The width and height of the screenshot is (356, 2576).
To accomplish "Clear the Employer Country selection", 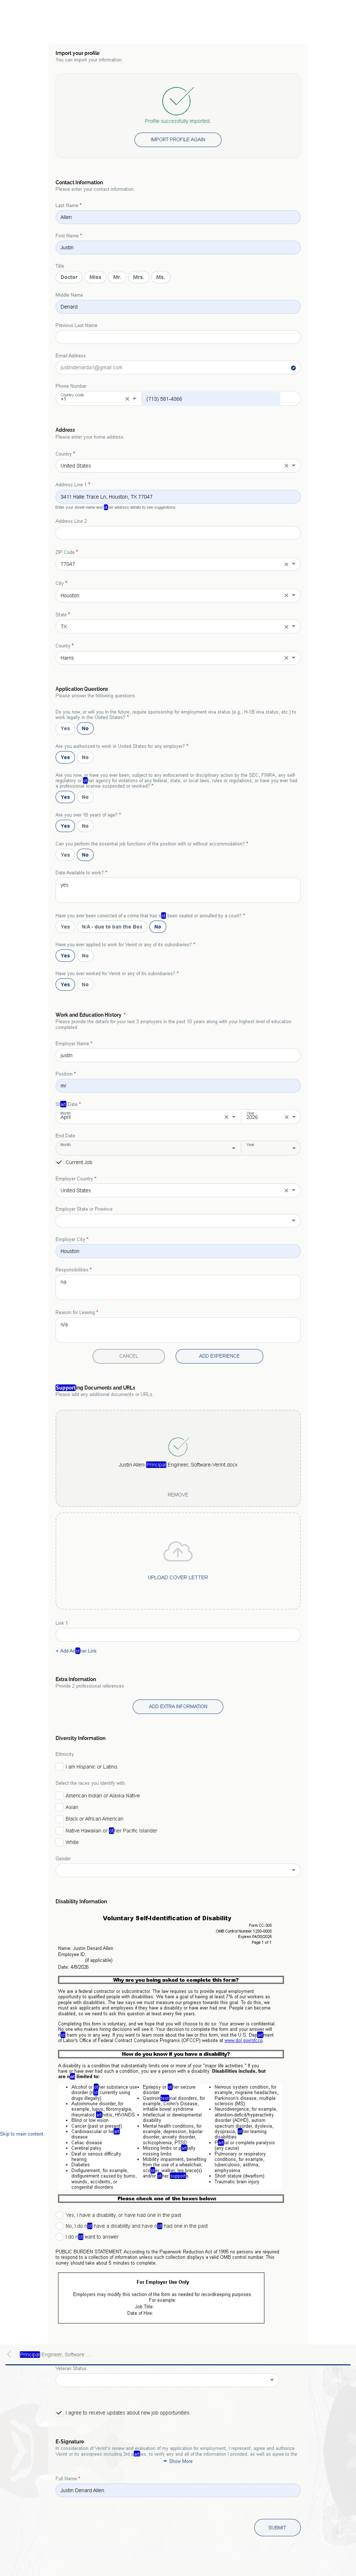I will [x=285, y=1190].
